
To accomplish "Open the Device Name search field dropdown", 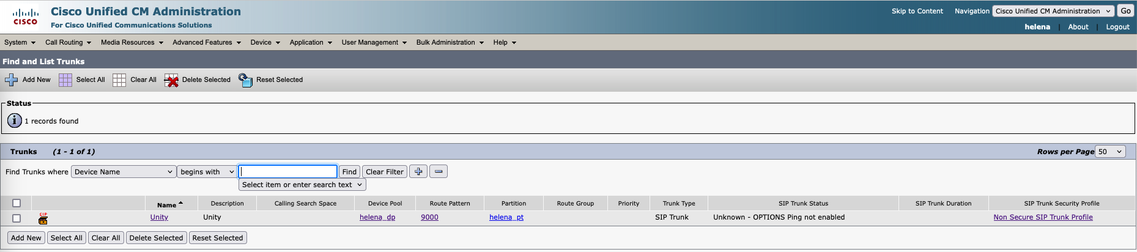I will tap(124, 172).
